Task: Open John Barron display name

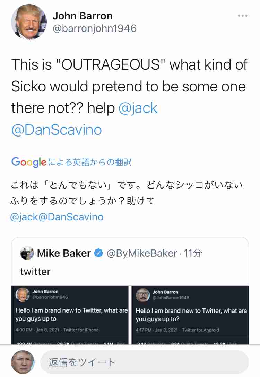Action: click(x=83, y=16)
